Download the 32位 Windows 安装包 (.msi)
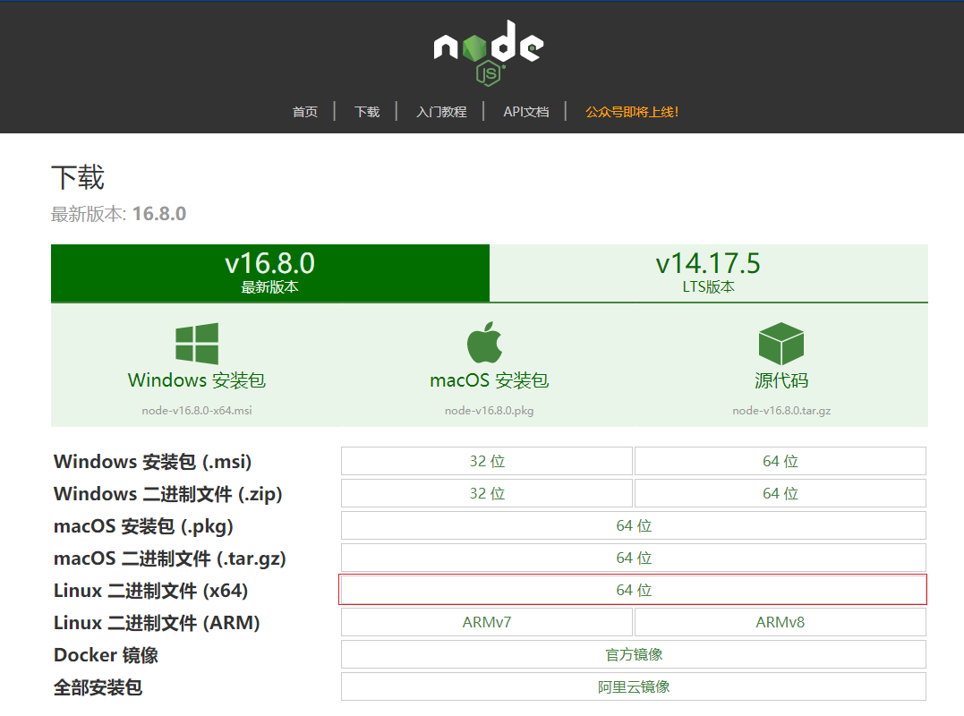Screen dimensions: 964x716 [x=487, y=460]
